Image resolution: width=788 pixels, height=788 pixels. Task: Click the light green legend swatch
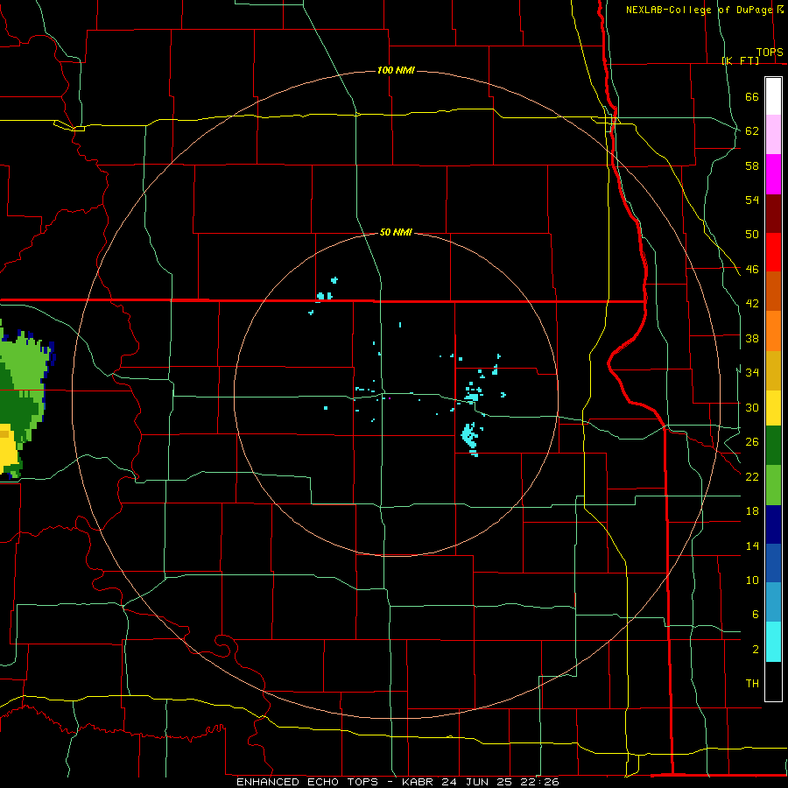coord(773,485)
